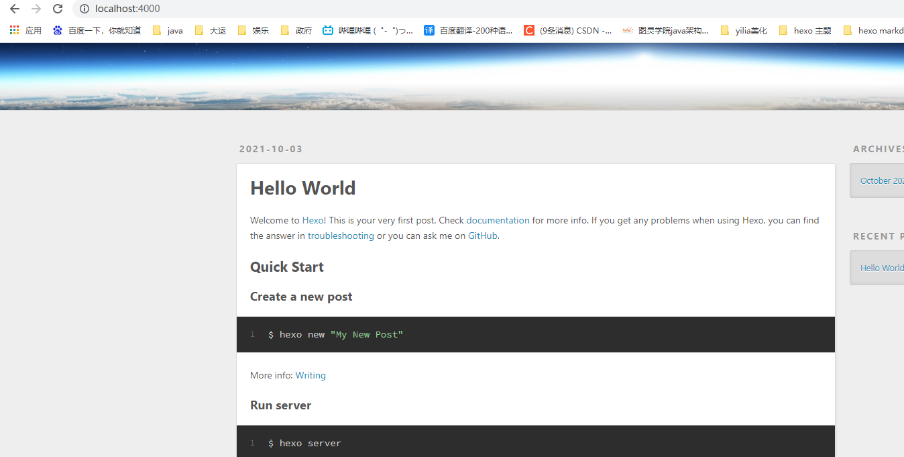Open the 应用 apps grid bookmark
Screen dimensions: 904x457
click(x=25, y=30)
